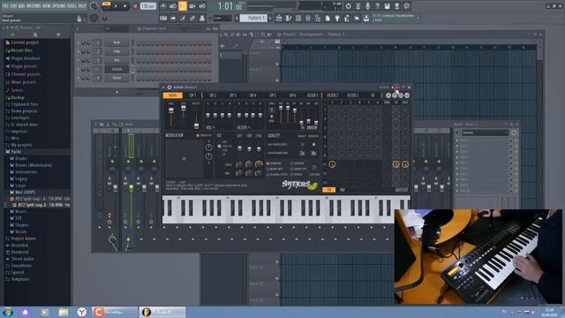Viewport: 565px width, 318px height.
Task: Click the Stop button in transport
Action: pos(124,6)
